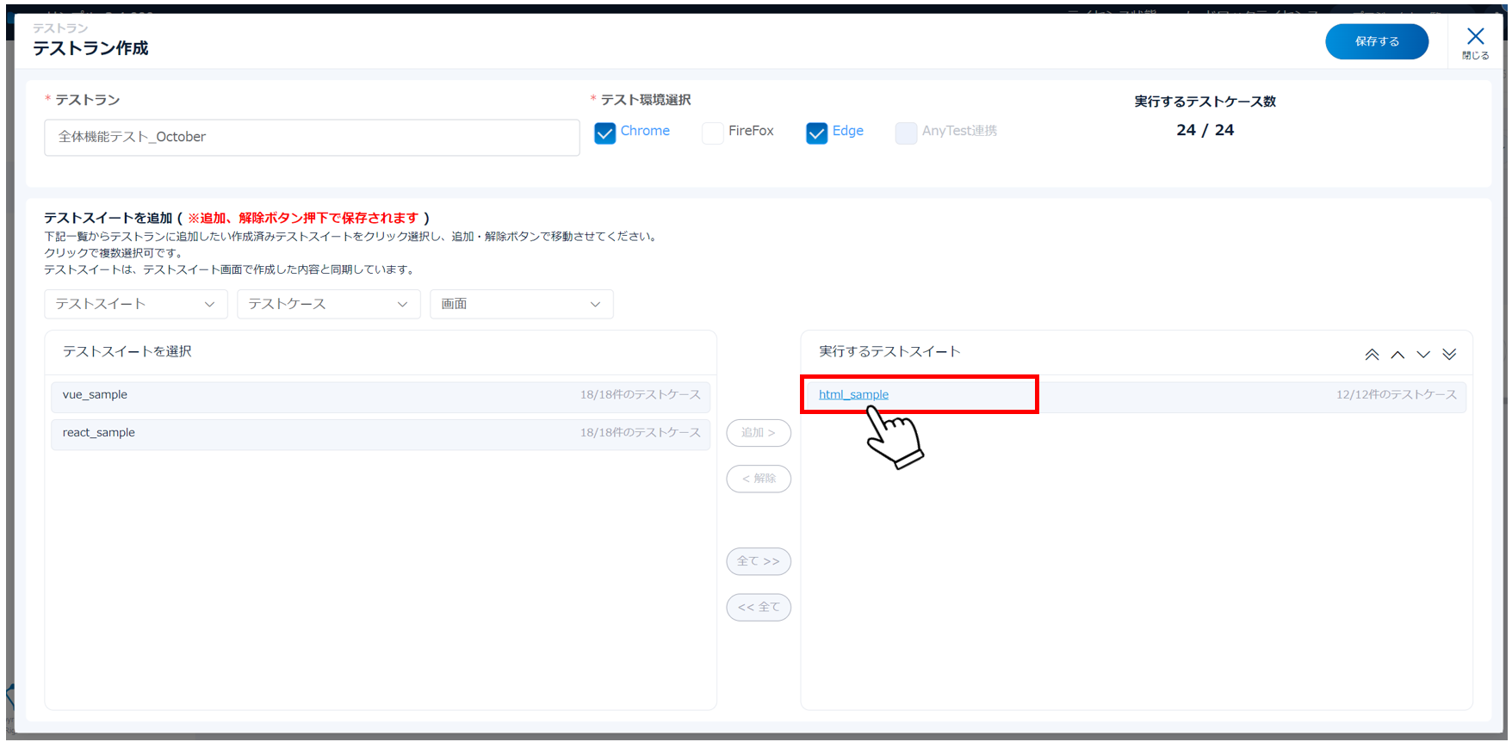The image size is (1512, 742).
Task: Enable the FireFox checkbox
Action: [x=712, y=133]
